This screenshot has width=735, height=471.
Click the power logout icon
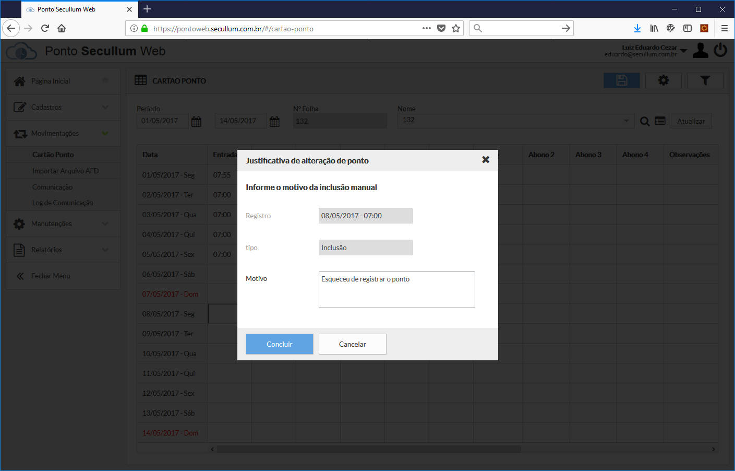click(720, 51)
